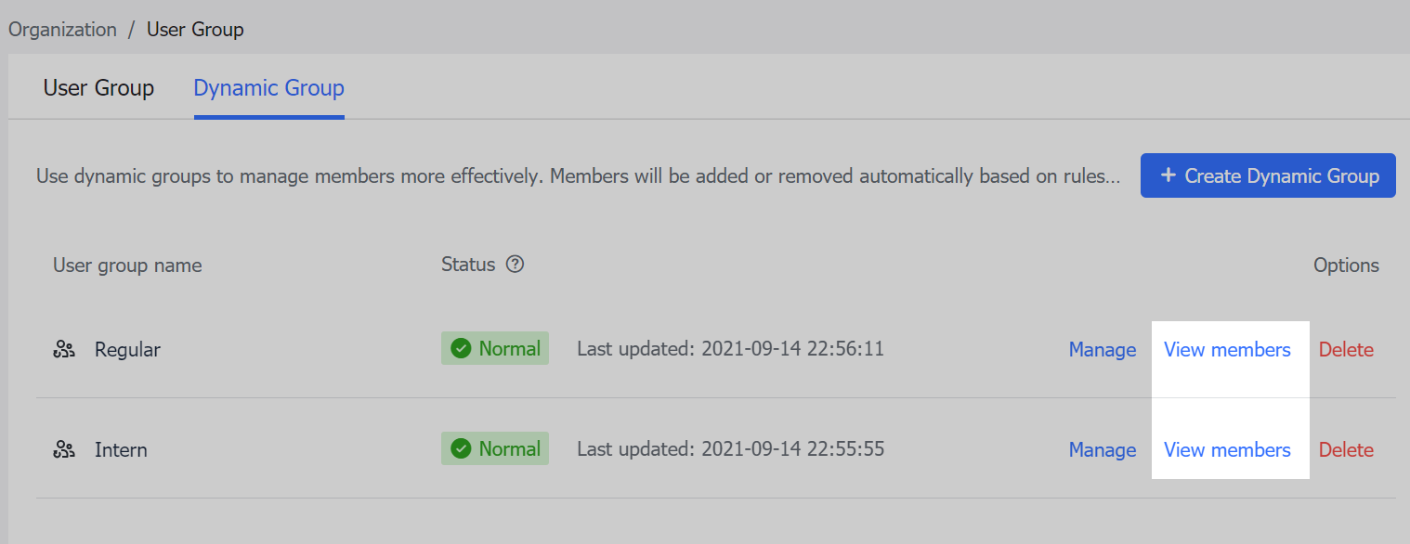Viewport: 1410px width, 544px height.
Task: Click the Normal status badge for Intern
Action: pyautogui.click(x=495, y=448)
